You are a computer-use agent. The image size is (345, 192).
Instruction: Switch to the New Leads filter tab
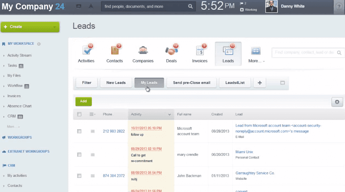(x=116, y=83)
